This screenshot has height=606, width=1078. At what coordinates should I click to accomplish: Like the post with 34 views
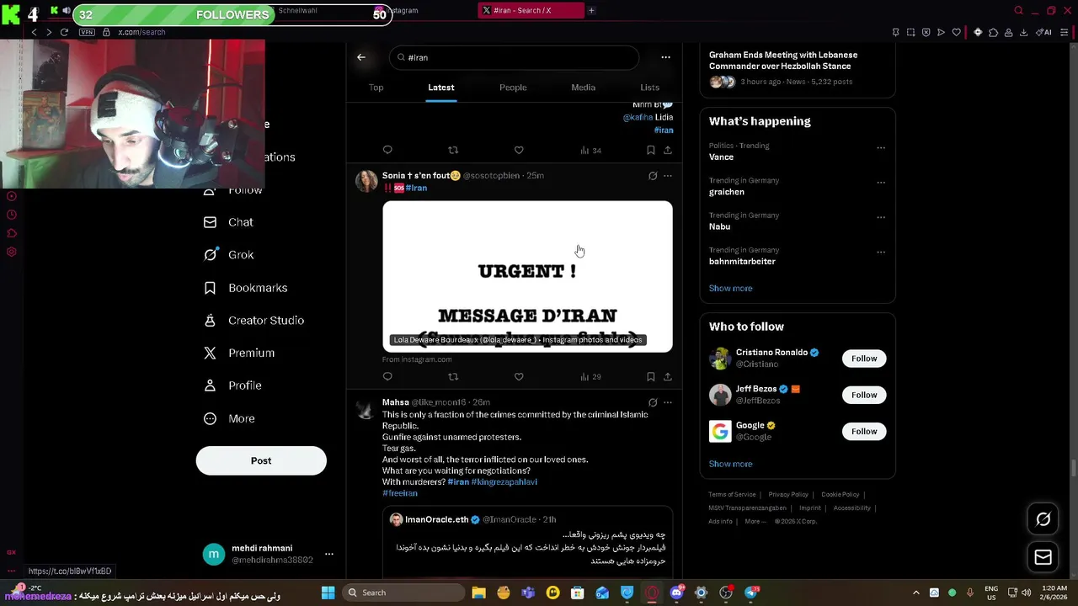pyautogui.click(x=519, y=150)
